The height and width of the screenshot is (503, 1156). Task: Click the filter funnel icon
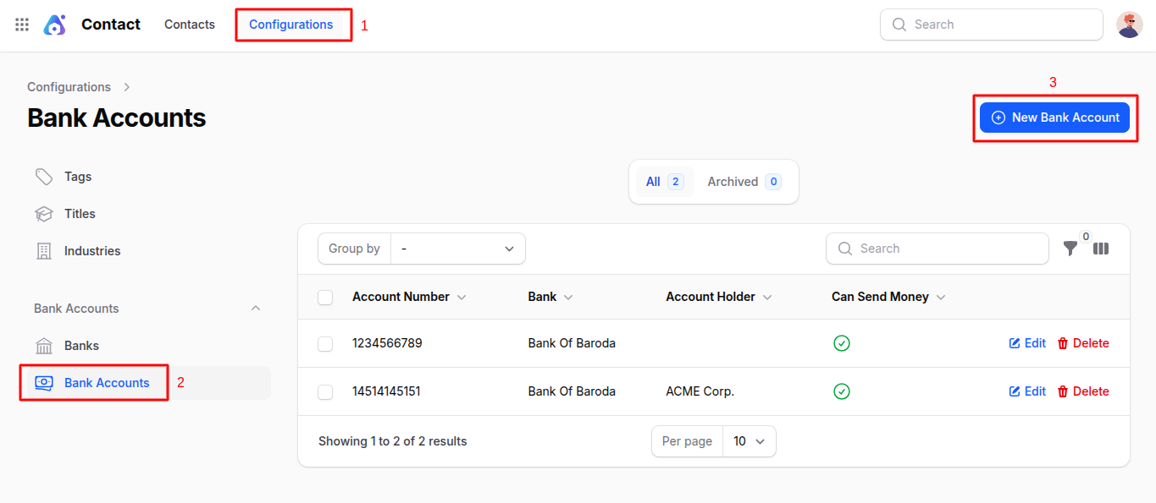click(1070, 249)
